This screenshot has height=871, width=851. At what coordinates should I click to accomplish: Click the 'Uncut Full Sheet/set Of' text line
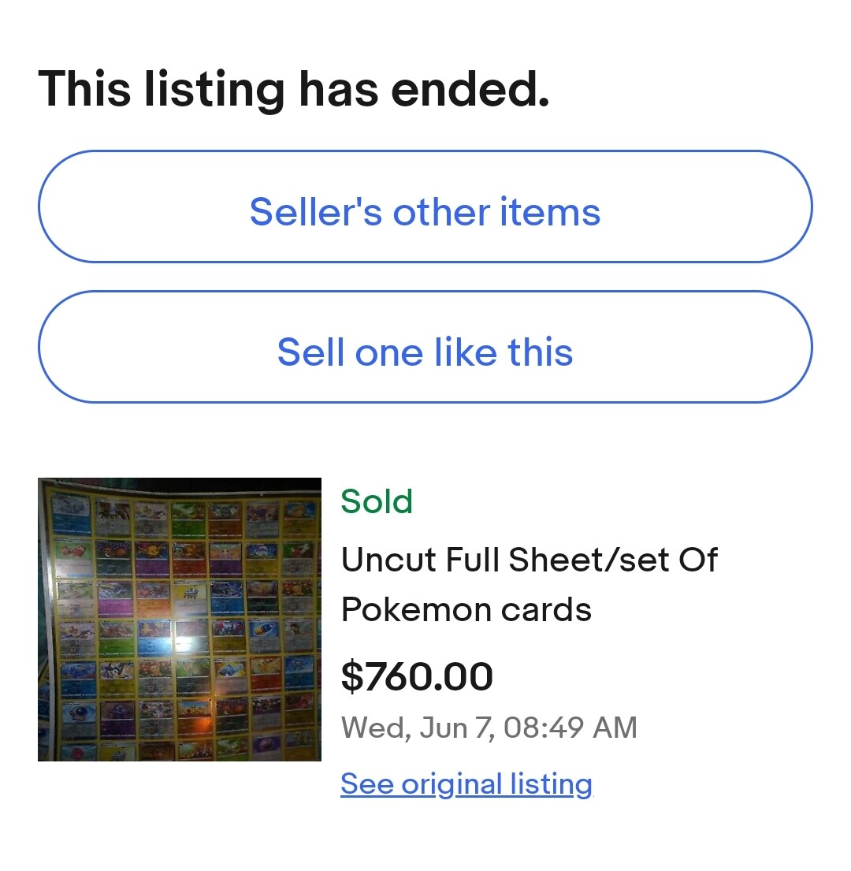(529, 560)
